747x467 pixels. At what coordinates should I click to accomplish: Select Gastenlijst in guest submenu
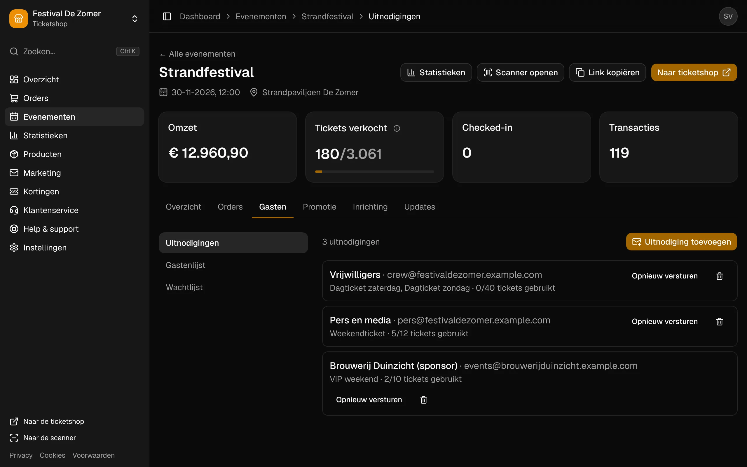coord(233,265)
